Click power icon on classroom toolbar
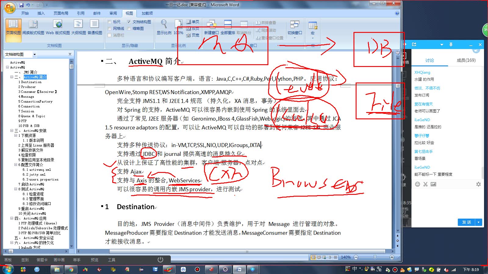488x274 pixels. (160, 260)
